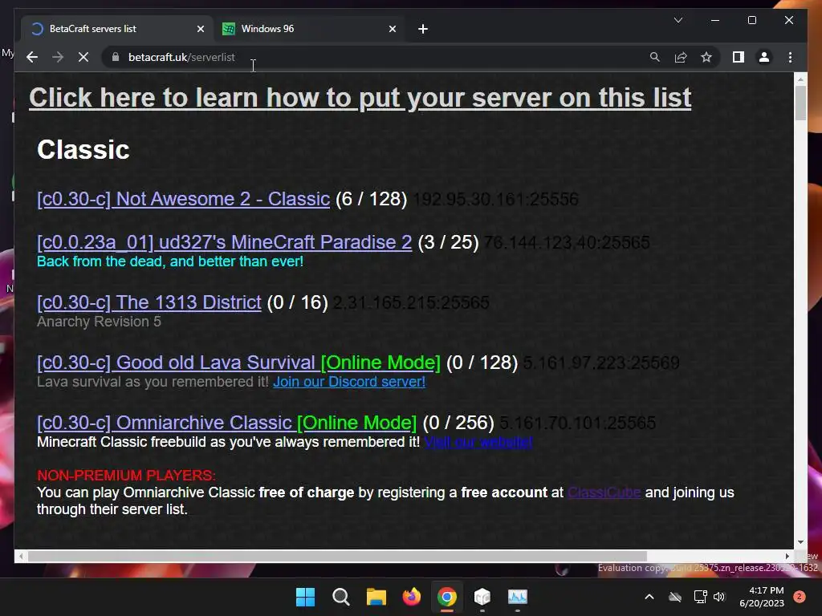Expand the tab search dropdown chevron
The height and width of the screenshot is (616, 822).
tap(678, 20)
